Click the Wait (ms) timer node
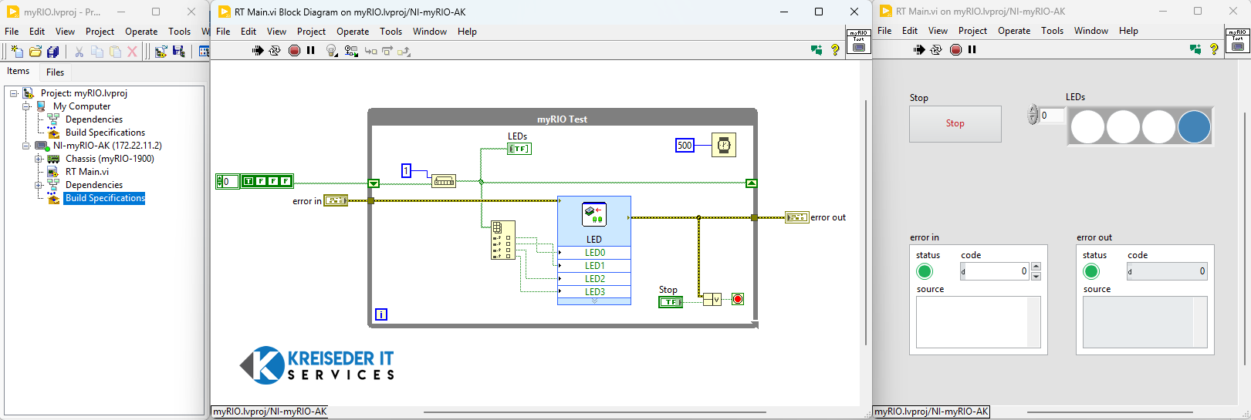Viewport: 1251px width, 420px height. pos(723,145)
